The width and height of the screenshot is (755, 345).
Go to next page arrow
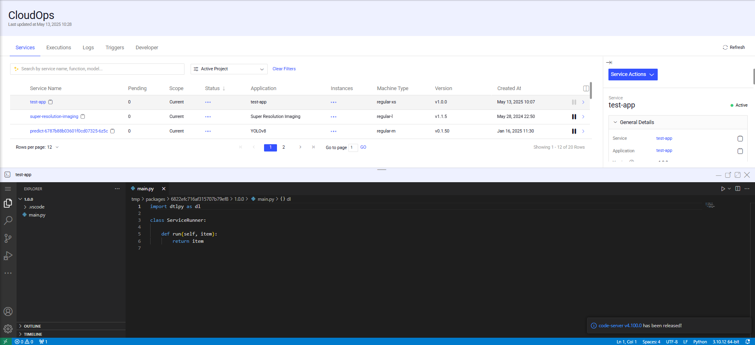(300, 147)
